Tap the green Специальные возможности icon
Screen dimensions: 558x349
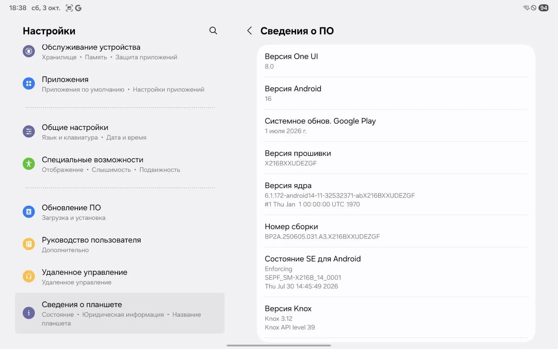pos(29,164)
